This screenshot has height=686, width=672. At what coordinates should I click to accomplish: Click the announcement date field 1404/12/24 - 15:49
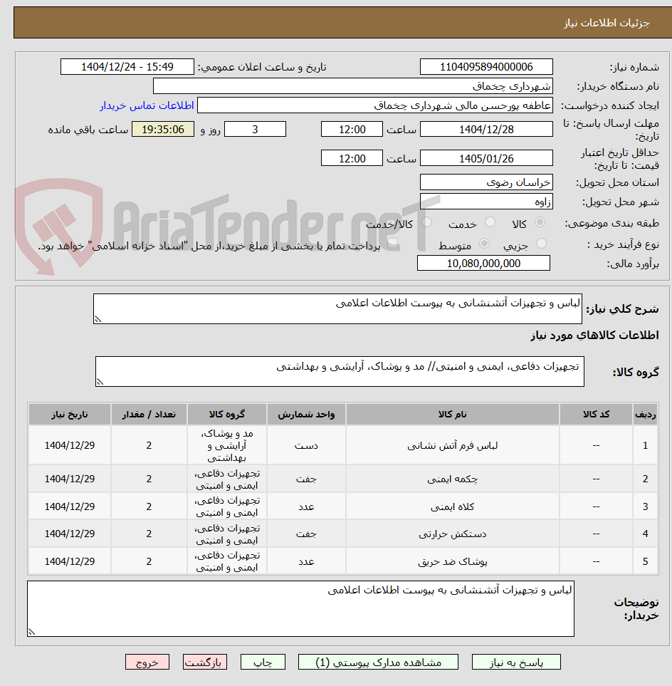click(x=127, y=67)
